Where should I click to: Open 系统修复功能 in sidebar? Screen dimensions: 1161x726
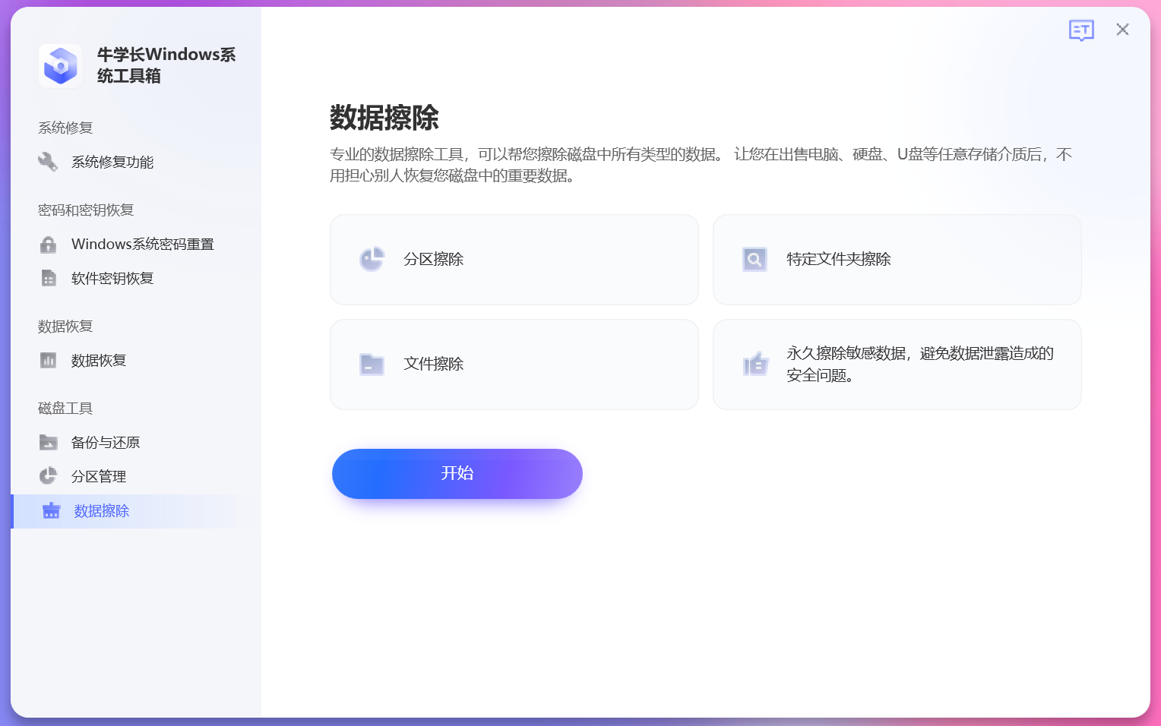point(112,162)
